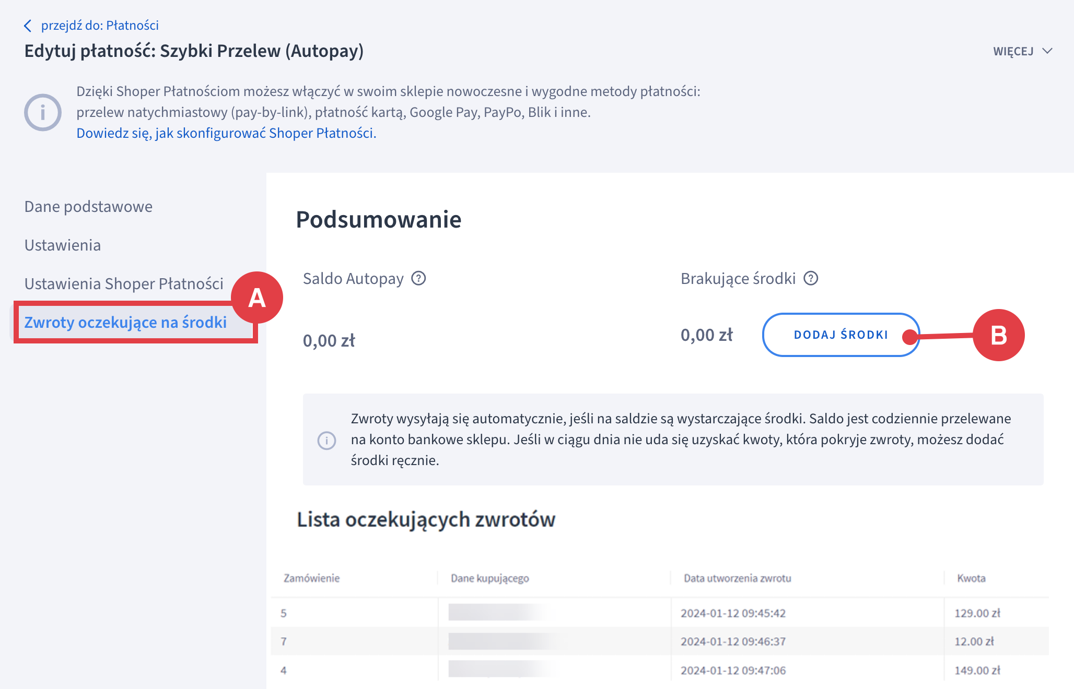1074x689 pixels.
Task: Switch to Ustawienia section
Action: click(63, 245)
